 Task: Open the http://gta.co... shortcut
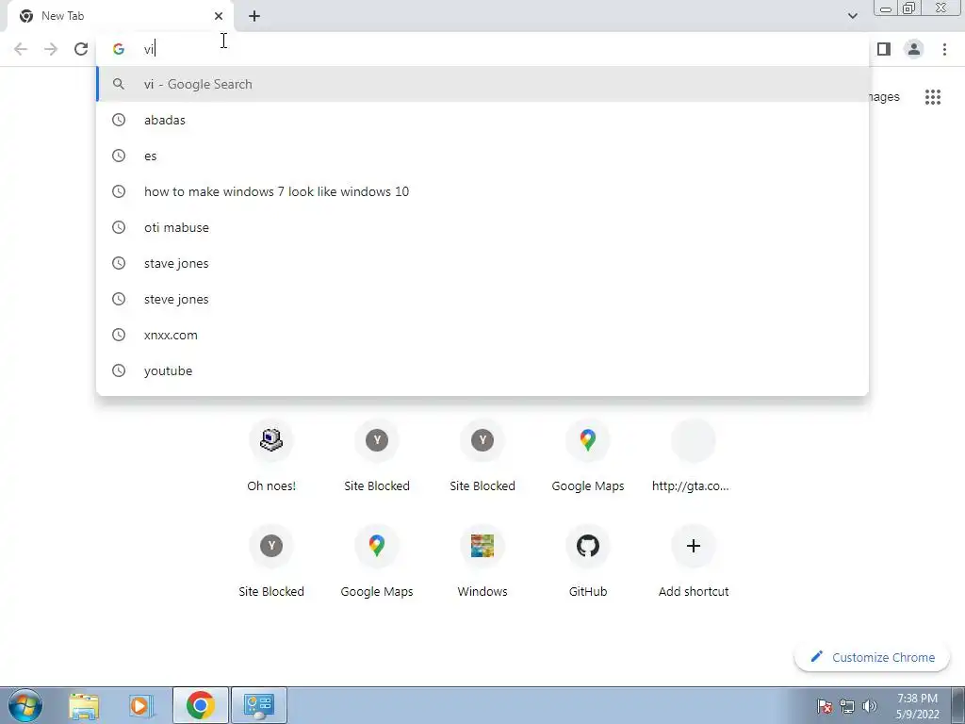coord(693,457)
